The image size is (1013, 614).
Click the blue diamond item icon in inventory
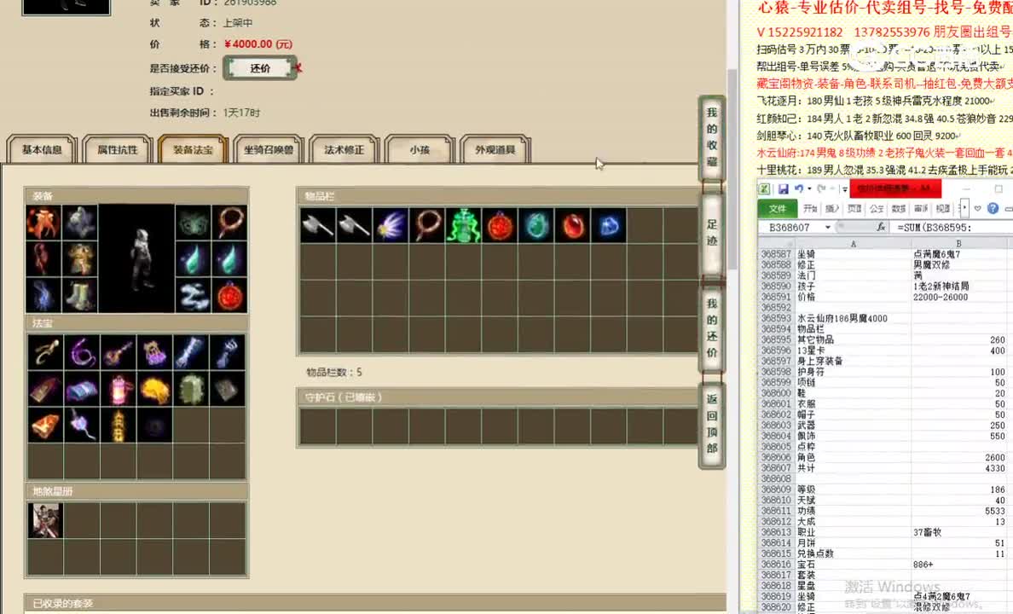click(x=611, y=224)
